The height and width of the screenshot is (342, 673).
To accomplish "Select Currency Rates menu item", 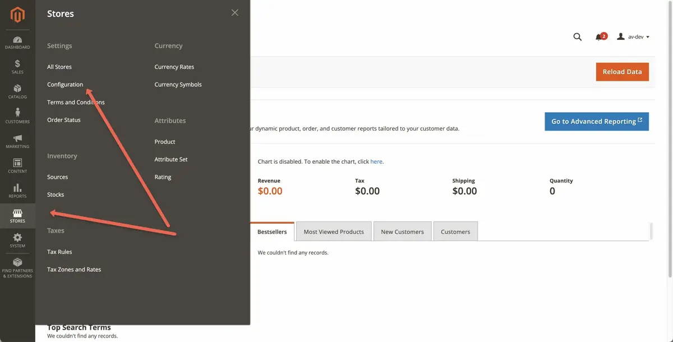I will tap(174, 67).
